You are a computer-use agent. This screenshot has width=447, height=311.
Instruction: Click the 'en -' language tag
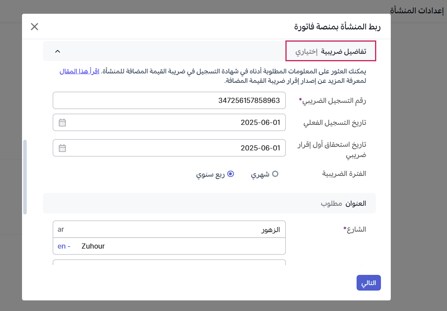pos(64,246)
